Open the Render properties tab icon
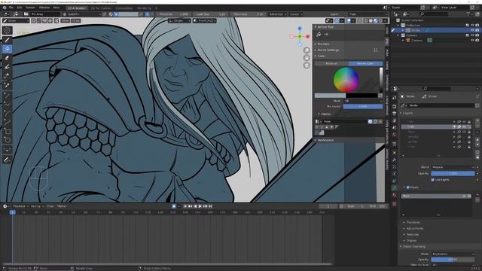The height and width of the screenshot is (271, 482). pyautogui.click(x=395, y=106)
